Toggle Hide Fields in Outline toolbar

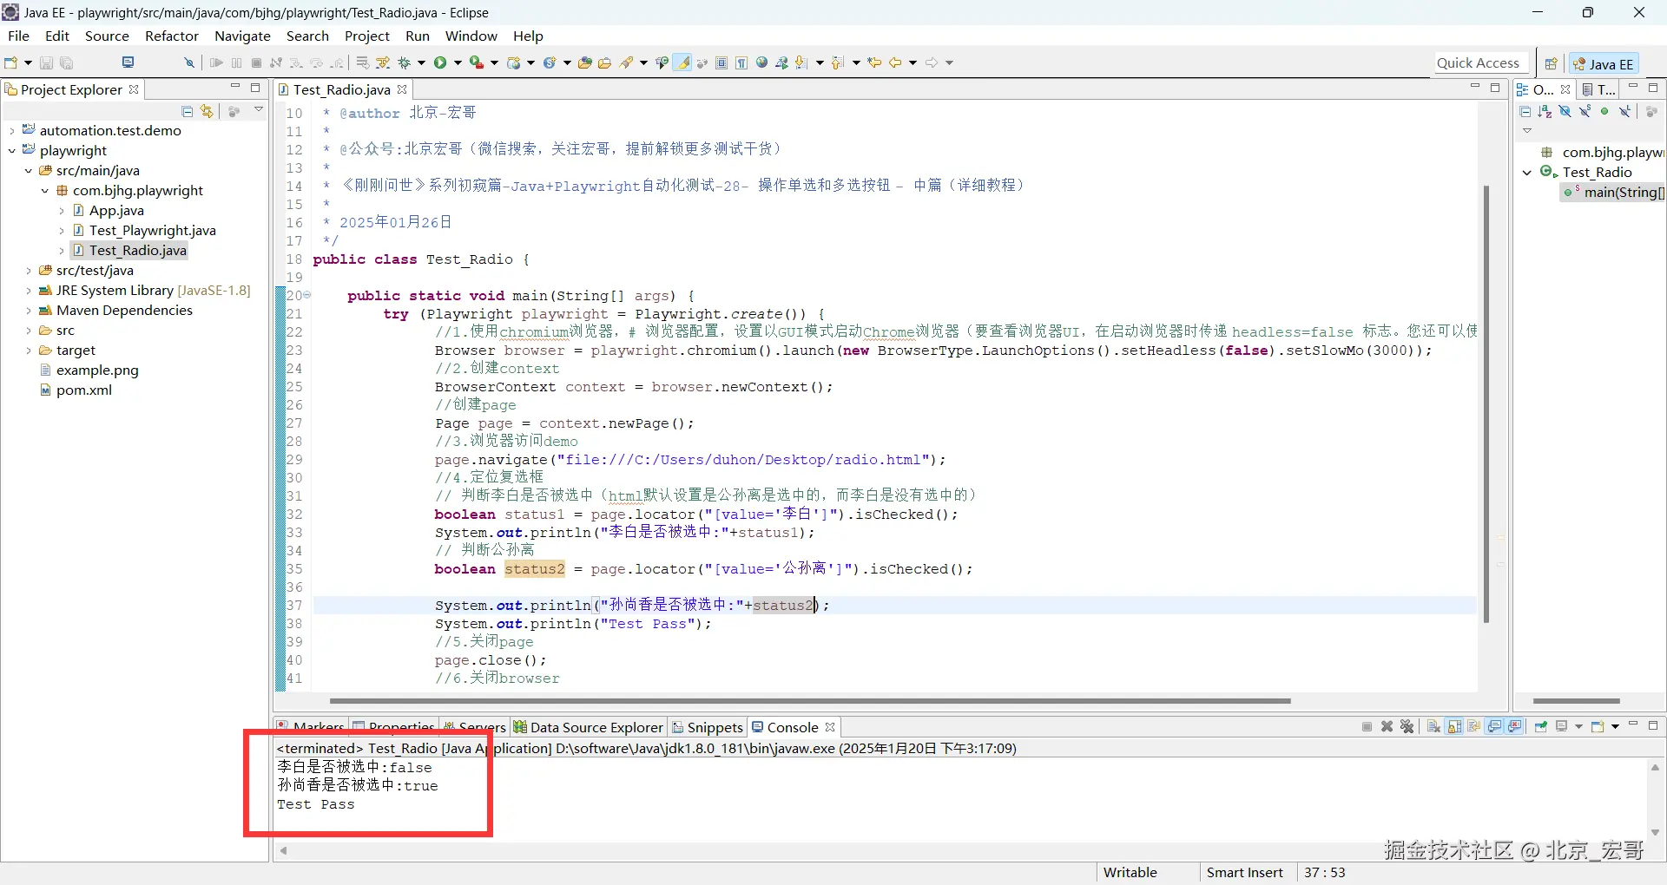(x=1565, y=111)
